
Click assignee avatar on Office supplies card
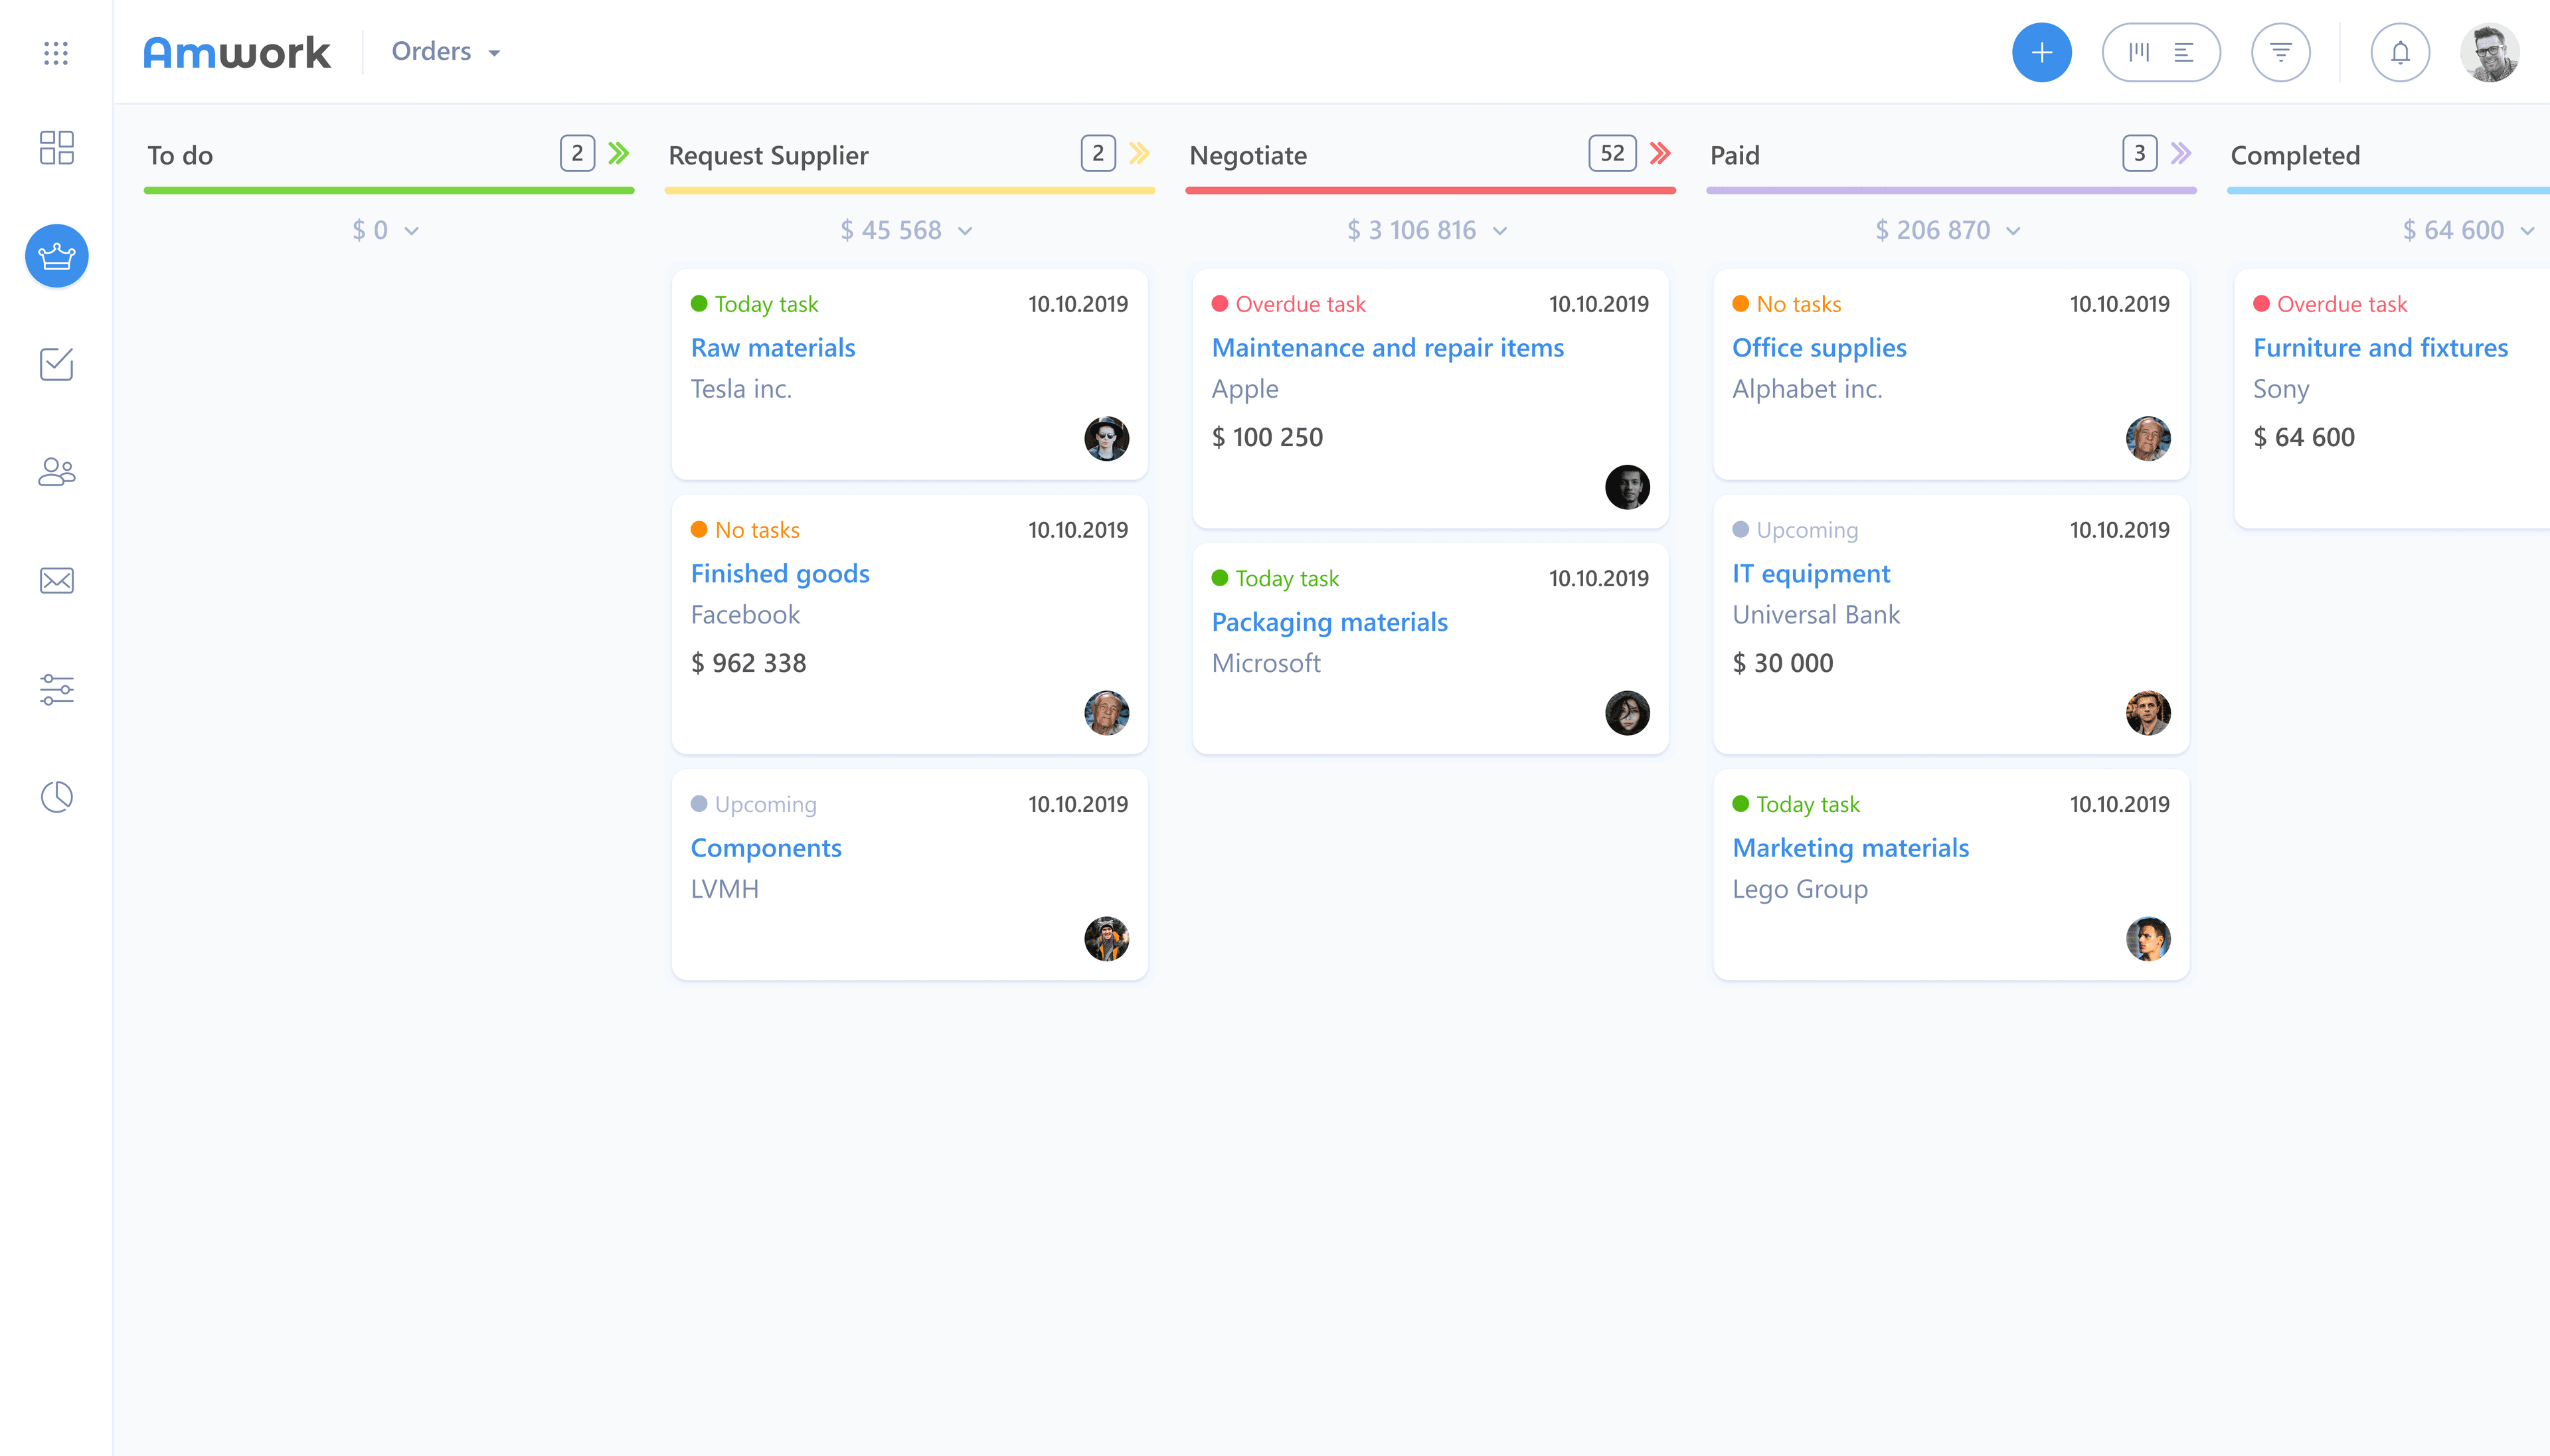click(x=2148, y=438)
